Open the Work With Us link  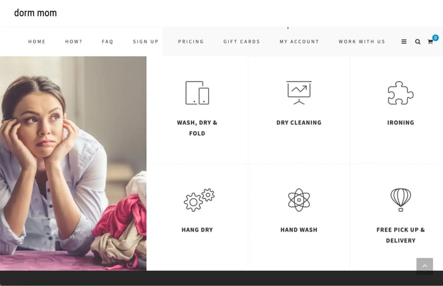362,42
